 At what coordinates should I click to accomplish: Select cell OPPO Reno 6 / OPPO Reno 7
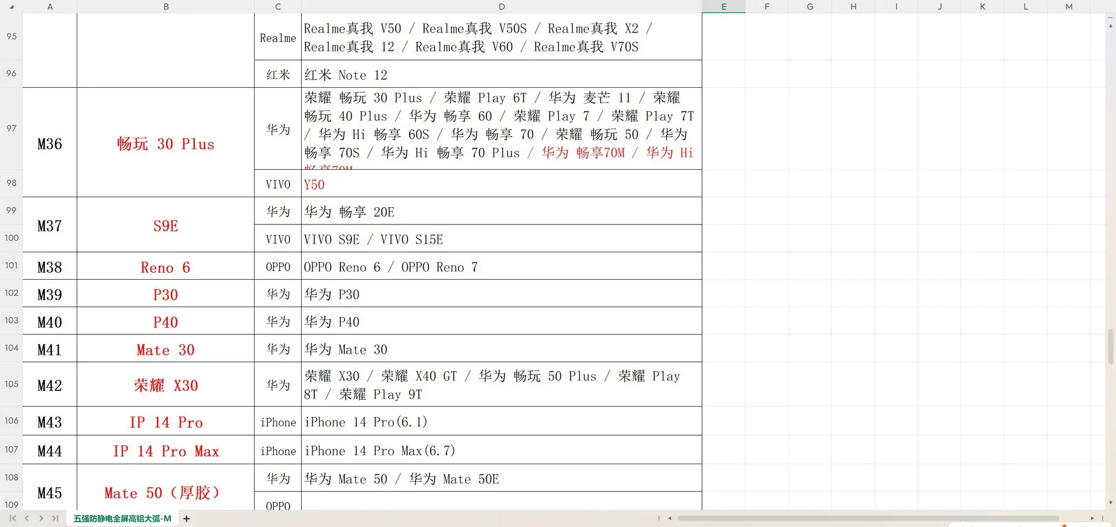point(502,266)
